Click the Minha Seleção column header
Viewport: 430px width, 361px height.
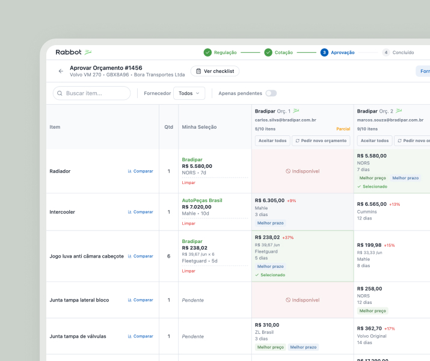(200, 127)
